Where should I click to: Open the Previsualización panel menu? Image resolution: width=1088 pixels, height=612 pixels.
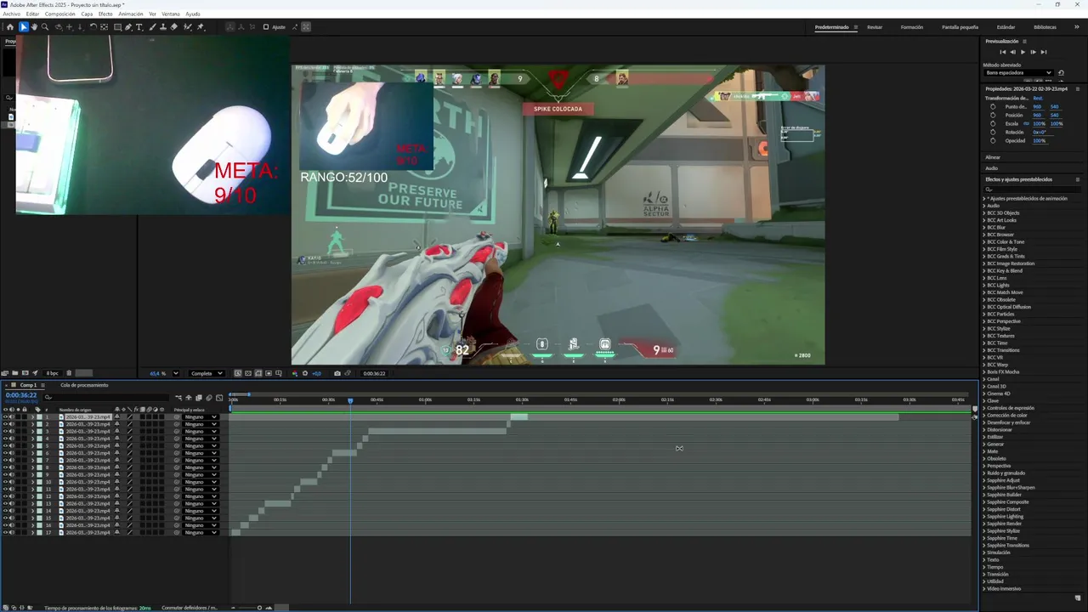(x=1024, y=41)
